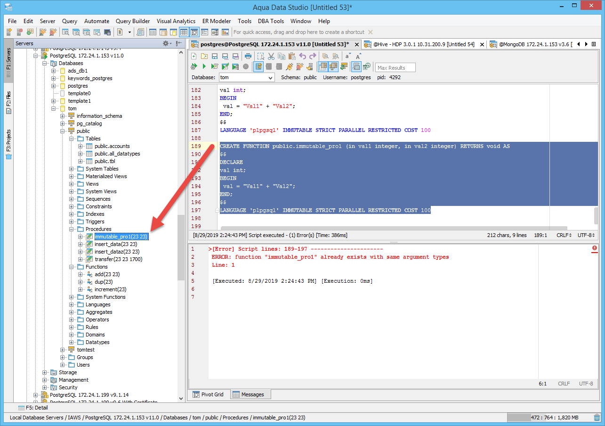Click into the Max Results input field
605x426 pixels.
point(395,67)
